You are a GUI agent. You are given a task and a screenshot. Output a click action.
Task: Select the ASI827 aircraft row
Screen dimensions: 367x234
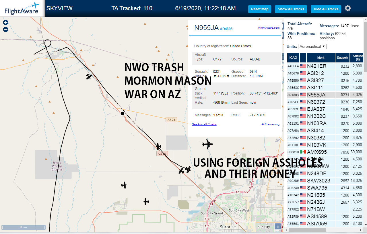pos(325,80)
